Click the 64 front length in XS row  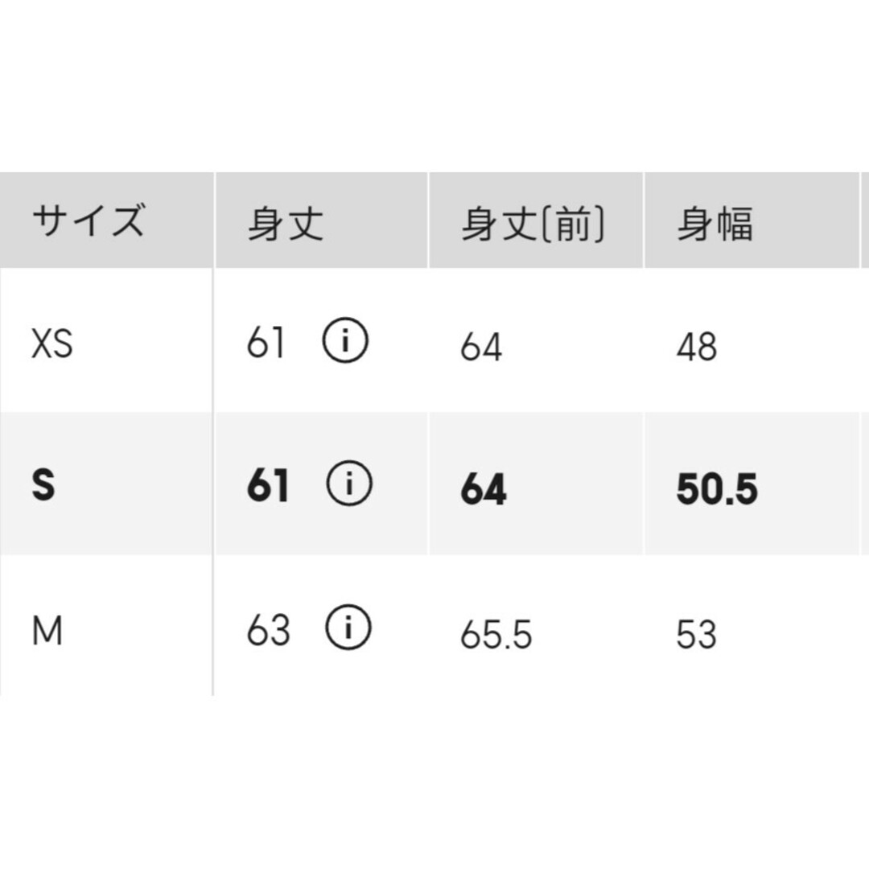481,347
